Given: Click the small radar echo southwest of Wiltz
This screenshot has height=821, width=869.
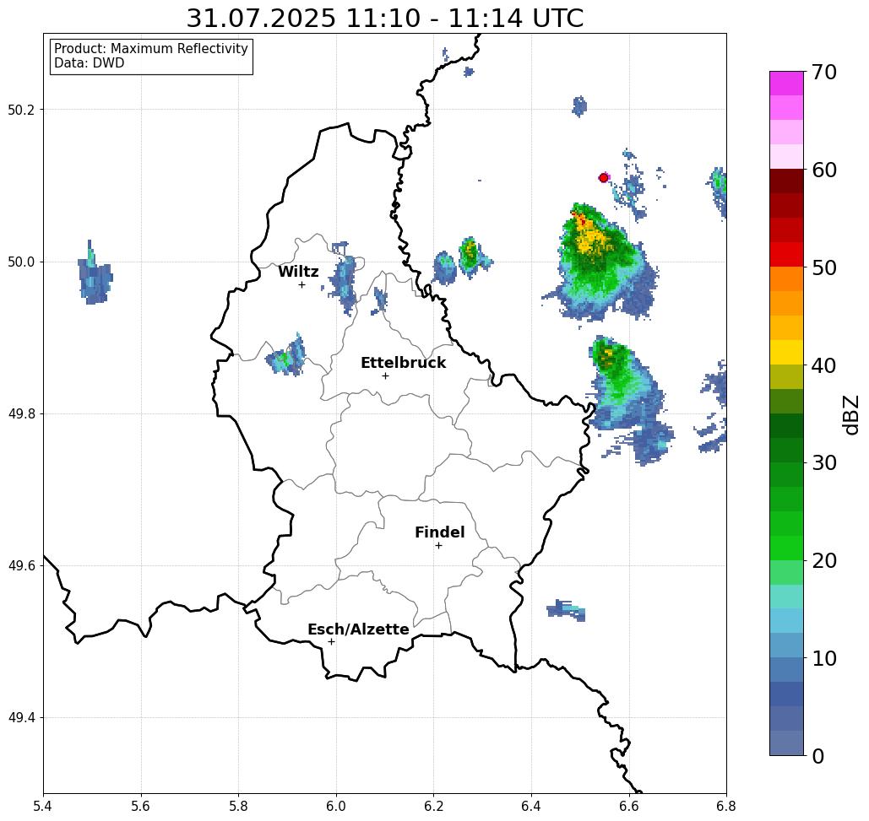Looking at the screenshot, I should pyautogui.click(x=286, y=355).
